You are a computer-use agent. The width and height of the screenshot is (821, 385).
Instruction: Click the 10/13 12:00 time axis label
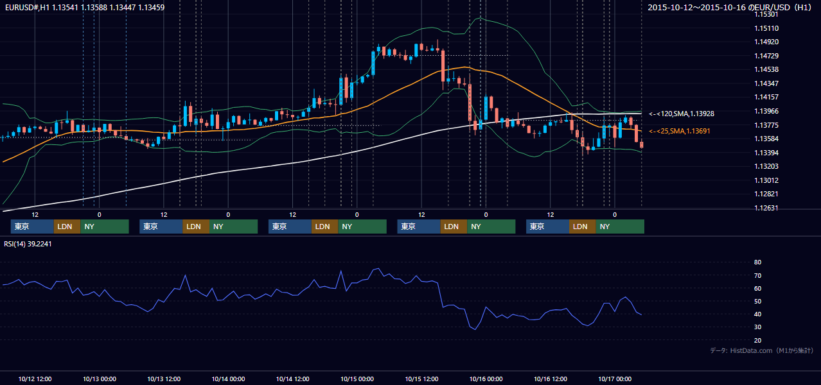(164, 379)
